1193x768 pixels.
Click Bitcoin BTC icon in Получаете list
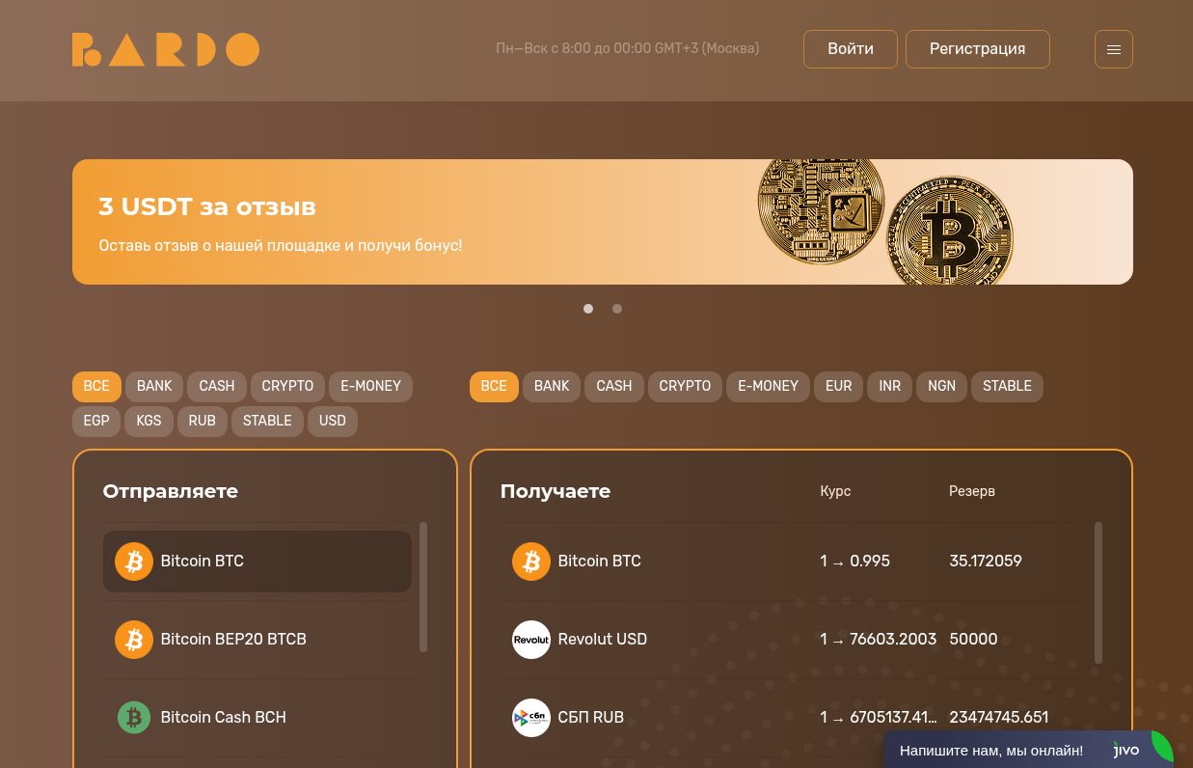point(531,562)
